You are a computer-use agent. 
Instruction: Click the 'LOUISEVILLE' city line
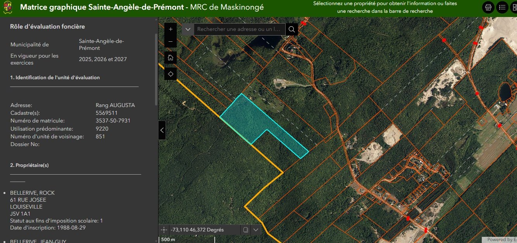[x=26, y=207]
